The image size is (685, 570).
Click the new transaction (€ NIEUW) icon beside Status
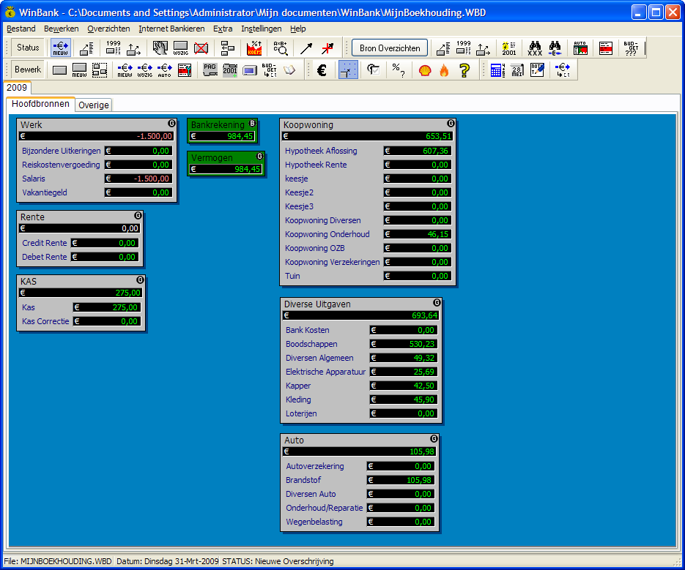coord(60,48)
